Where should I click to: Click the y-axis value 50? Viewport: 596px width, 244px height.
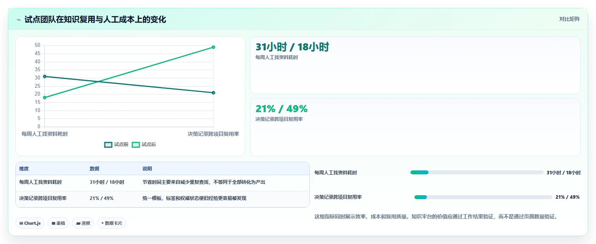pos(37,45)
